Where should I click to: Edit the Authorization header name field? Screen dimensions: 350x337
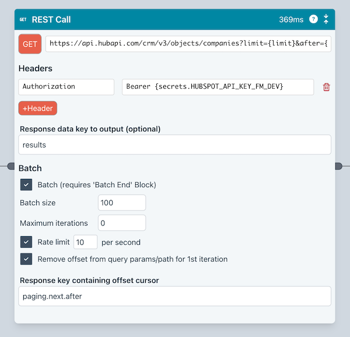click(66, 87)
